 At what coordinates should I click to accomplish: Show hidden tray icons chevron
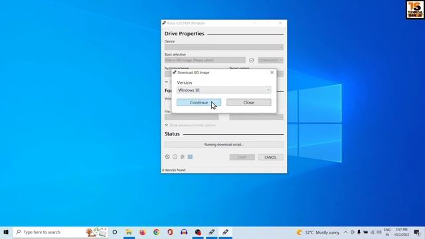[x=345, y=232]
